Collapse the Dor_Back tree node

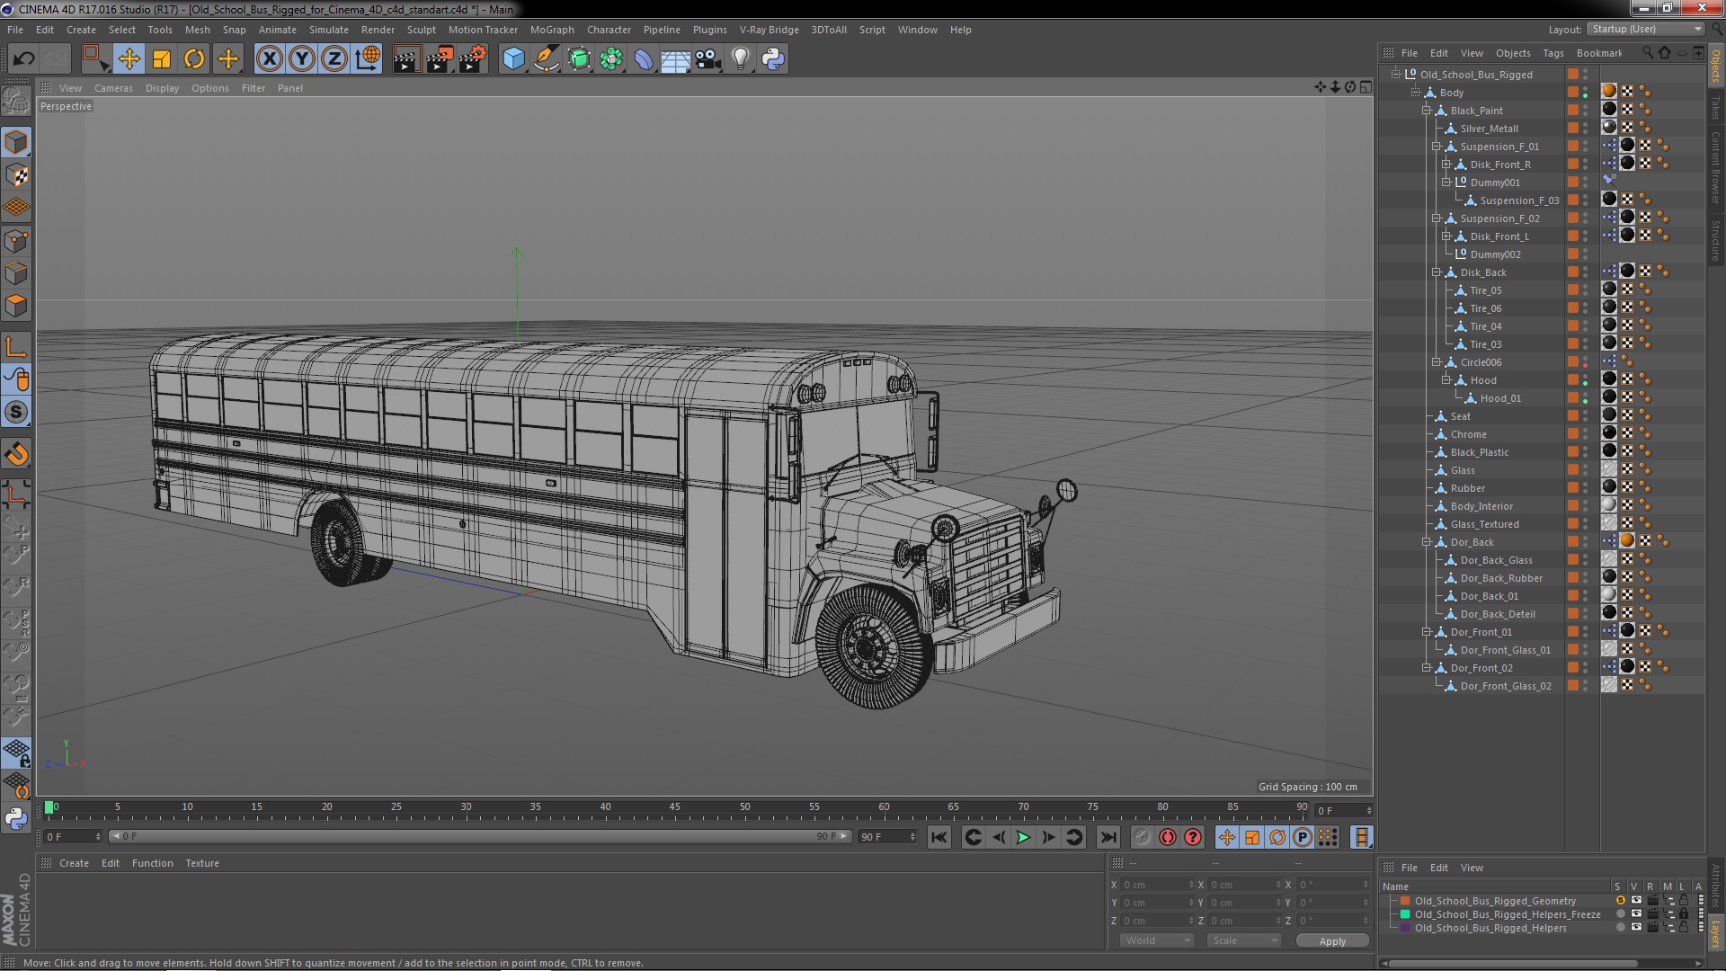point(1427,542)
